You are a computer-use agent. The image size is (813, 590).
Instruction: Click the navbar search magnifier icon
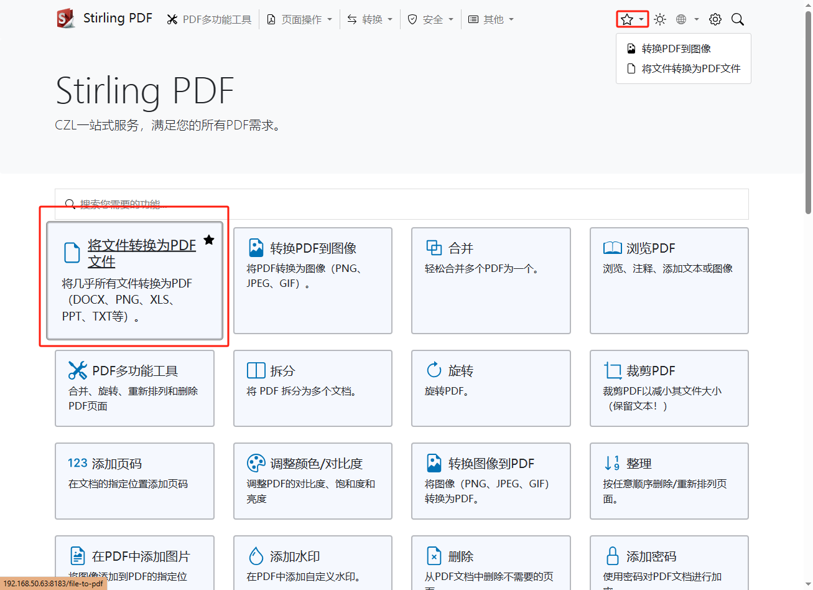[738, 19]
